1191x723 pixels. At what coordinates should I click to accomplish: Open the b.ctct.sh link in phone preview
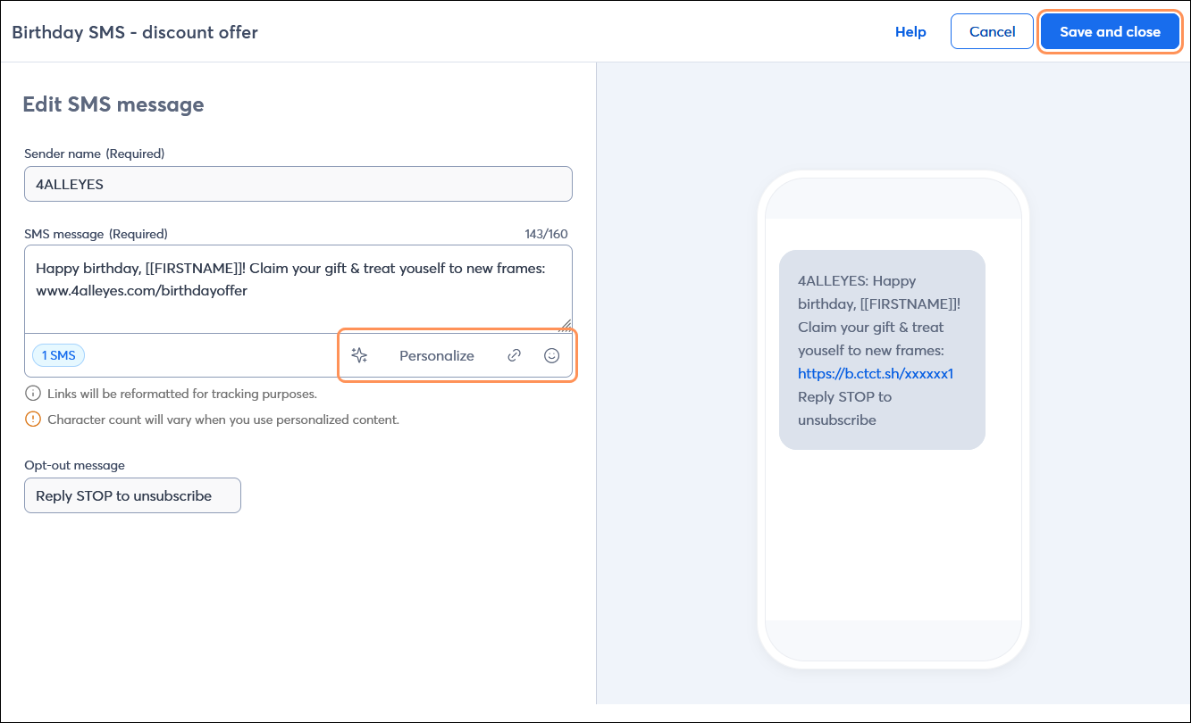coord(876,373)
